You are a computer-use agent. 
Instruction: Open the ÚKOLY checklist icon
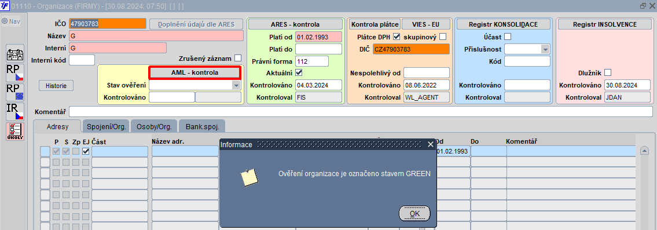[x=15, y=131]
